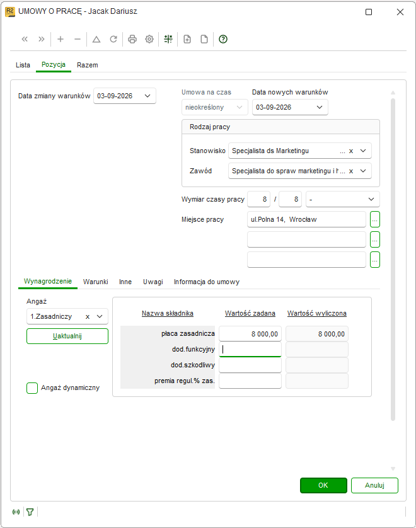Open settings gear icon in toolbar
The image size is (416, 528).
[149, 39]
